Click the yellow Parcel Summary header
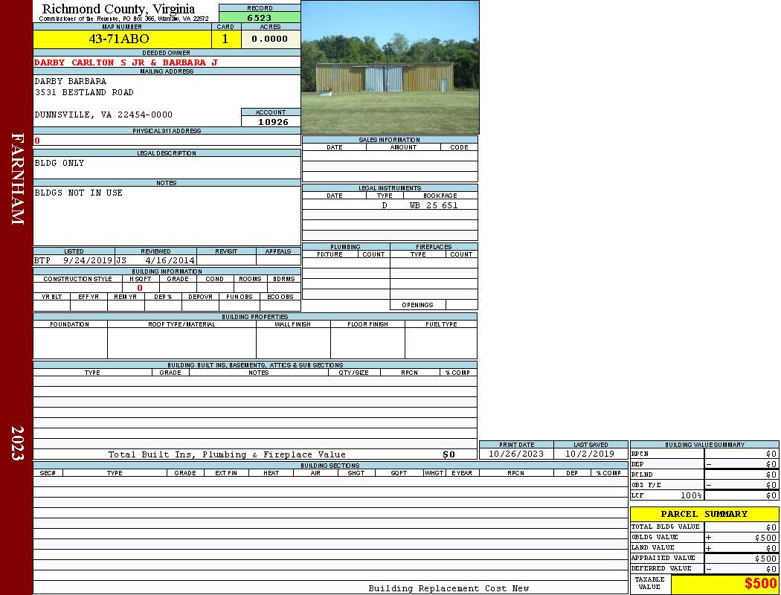 (x=704, y=514)
